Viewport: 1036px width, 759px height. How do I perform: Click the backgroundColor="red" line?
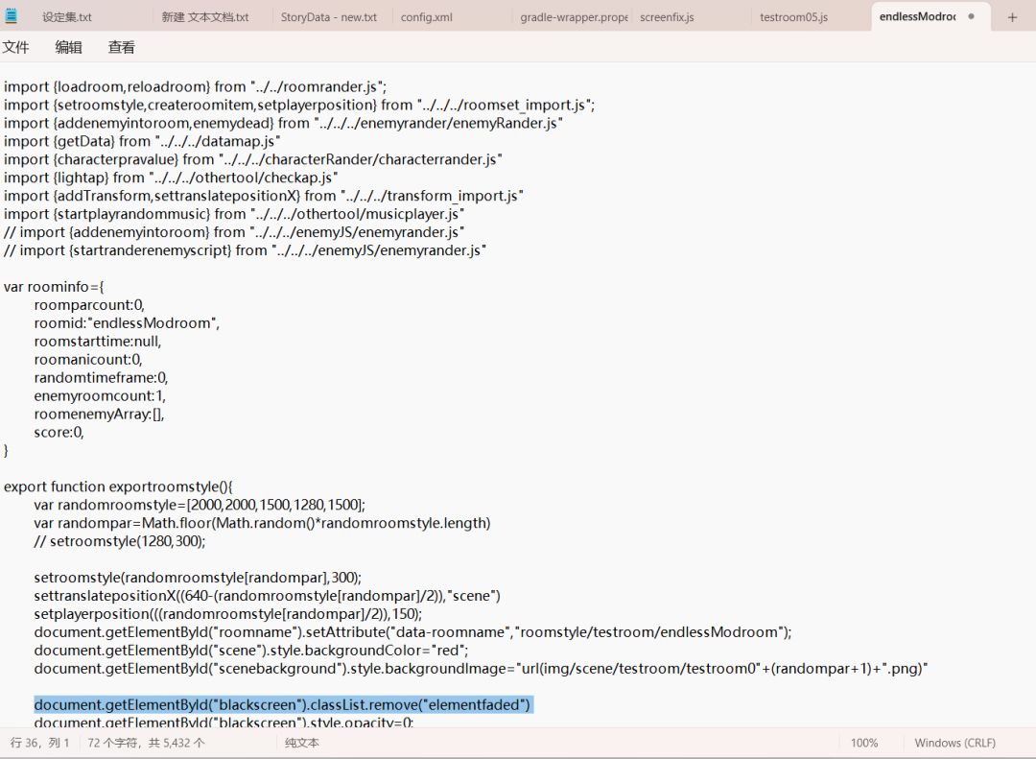[x=251, y=651]
